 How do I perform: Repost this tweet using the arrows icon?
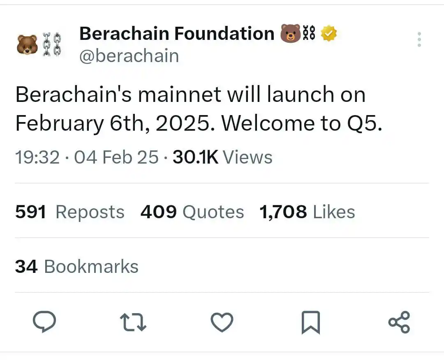click(133, 322)
